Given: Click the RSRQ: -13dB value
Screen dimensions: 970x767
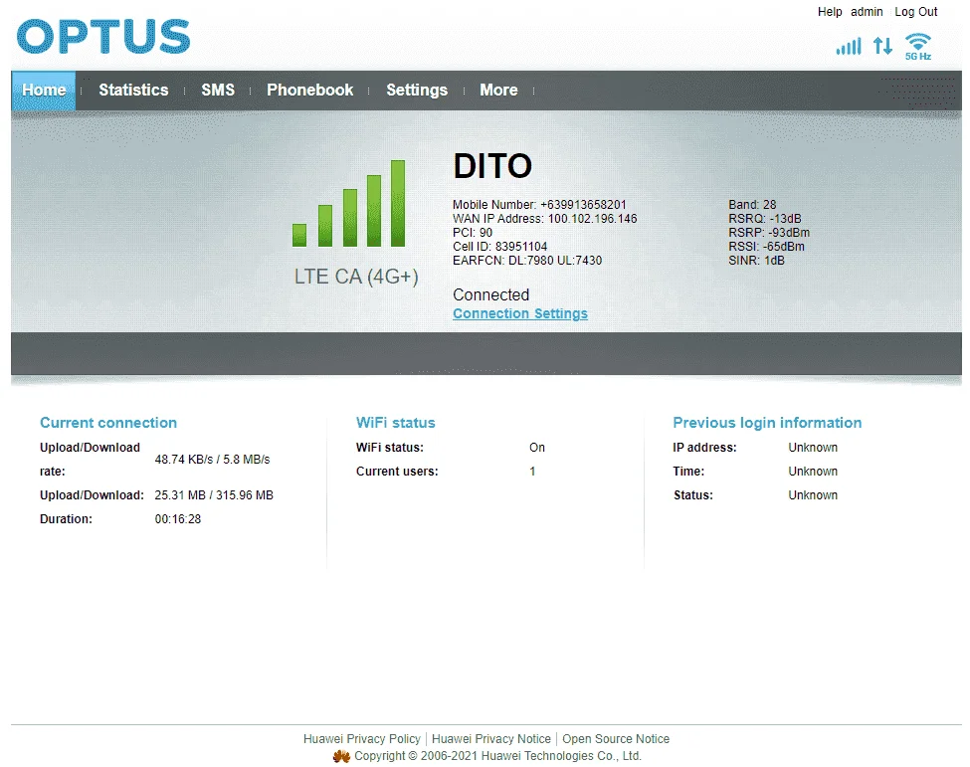Looking at the screenshot, I should coord(765,219).
